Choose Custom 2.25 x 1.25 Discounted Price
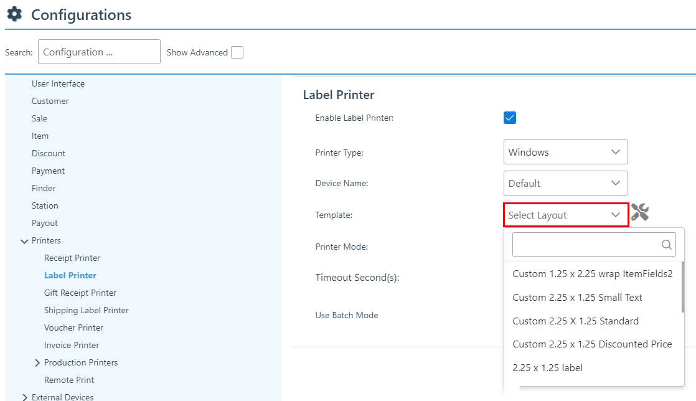The height and width of the screenshot is (401, 696). [592, 344]
